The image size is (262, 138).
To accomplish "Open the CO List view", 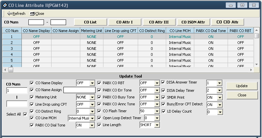I will 90,22.
